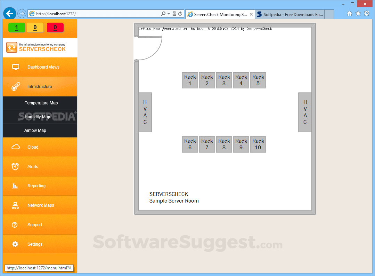The image size is (375, 276).
Task: Open the Humidity Map
Action: (x=40, y=117)
